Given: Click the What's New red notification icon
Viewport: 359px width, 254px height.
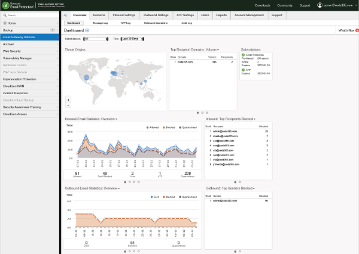Looking at the screenshot, I should pos(357,30).
